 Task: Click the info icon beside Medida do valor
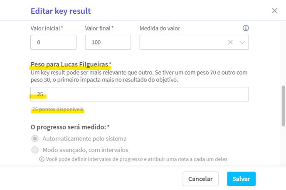click(x=246, y=28)
